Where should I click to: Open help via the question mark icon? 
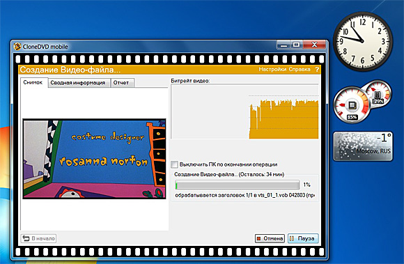pyautogui.click(x=317, y=70)
